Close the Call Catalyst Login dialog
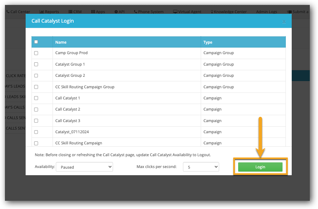The image size is (318, 209). [x=284, y=22]
